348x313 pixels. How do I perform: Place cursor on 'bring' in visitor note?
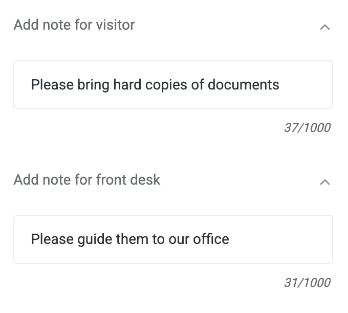tap(93, 84)
